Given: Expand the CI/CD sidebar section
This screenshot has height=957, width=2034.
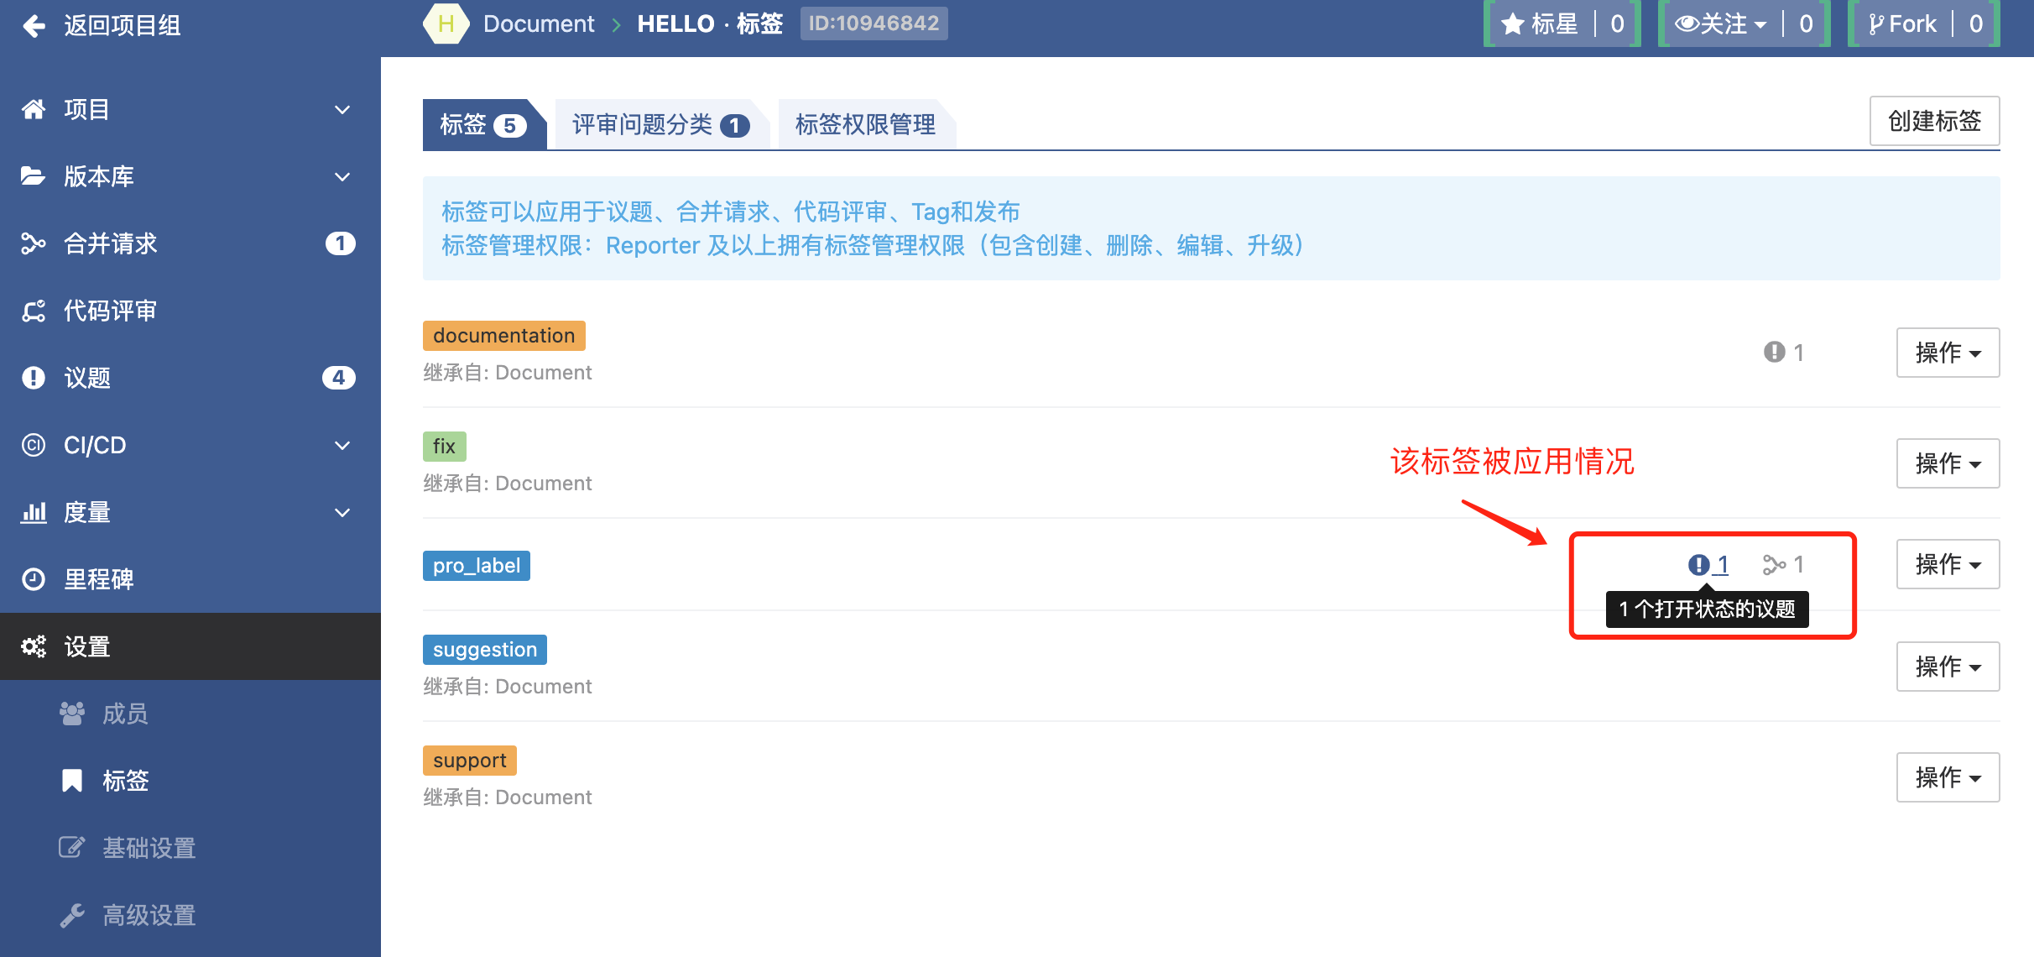Looking at the screenshot, I should tap(342, 445).
